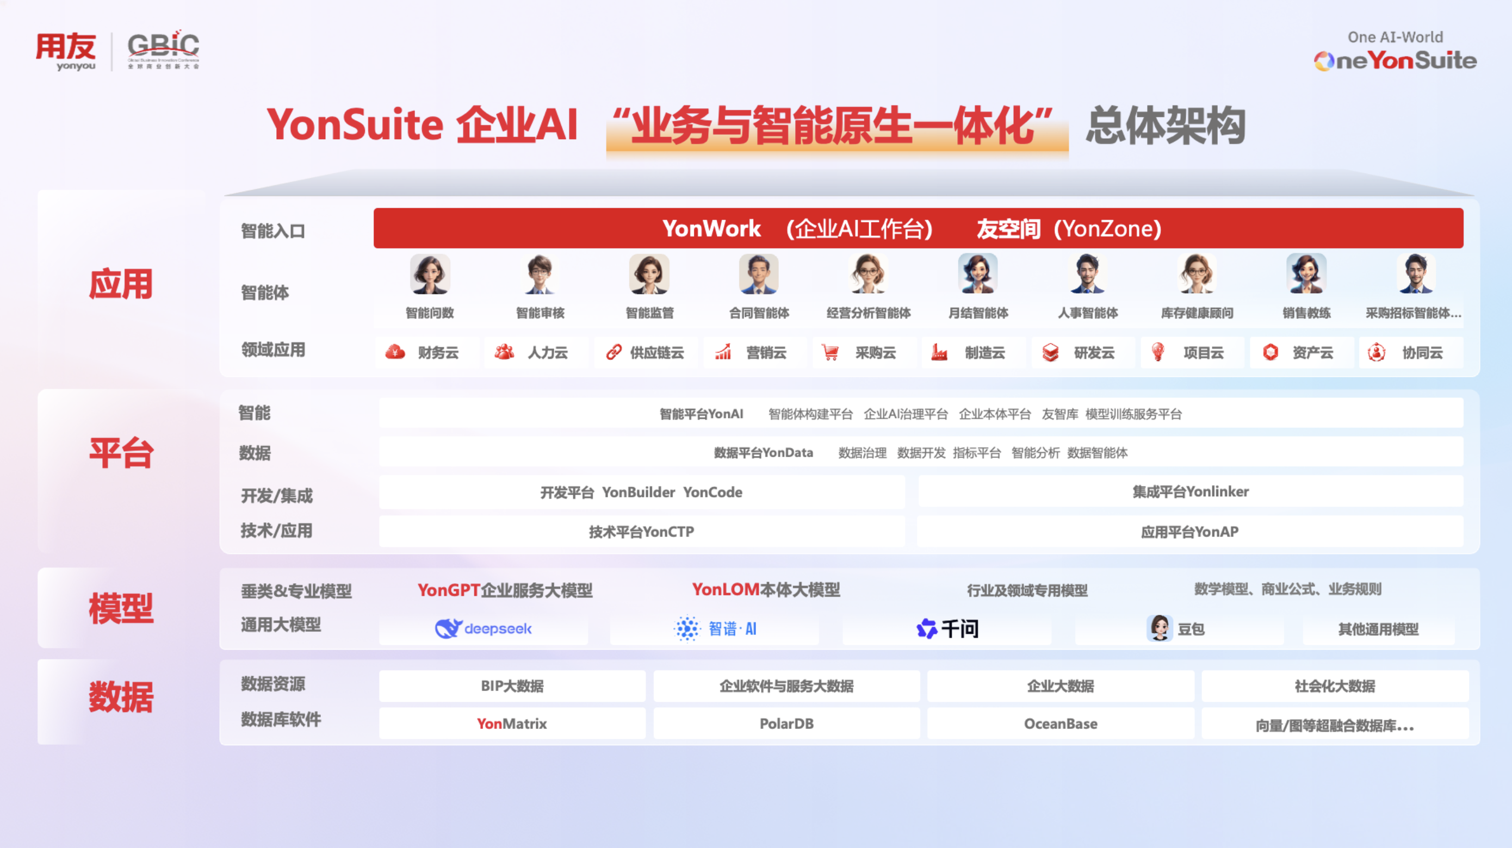Select the 销售教练 avatar
Image resolution: width=1512 pixels, height=848 pixels.
[1306, 274]
